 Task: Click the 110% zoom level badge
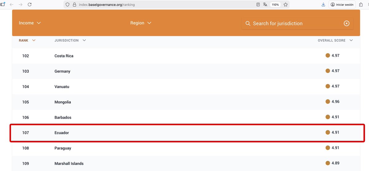tap(275, 5)
